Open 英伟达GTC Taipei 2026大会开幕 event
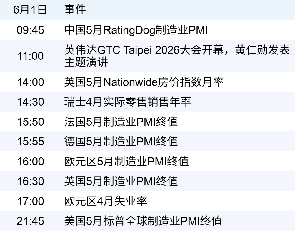The height and width of the screenshot is (231, 295). click(x=177, y=56)
